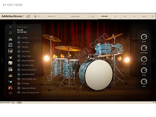Click the Snare level knob

(x=144, y=70)
